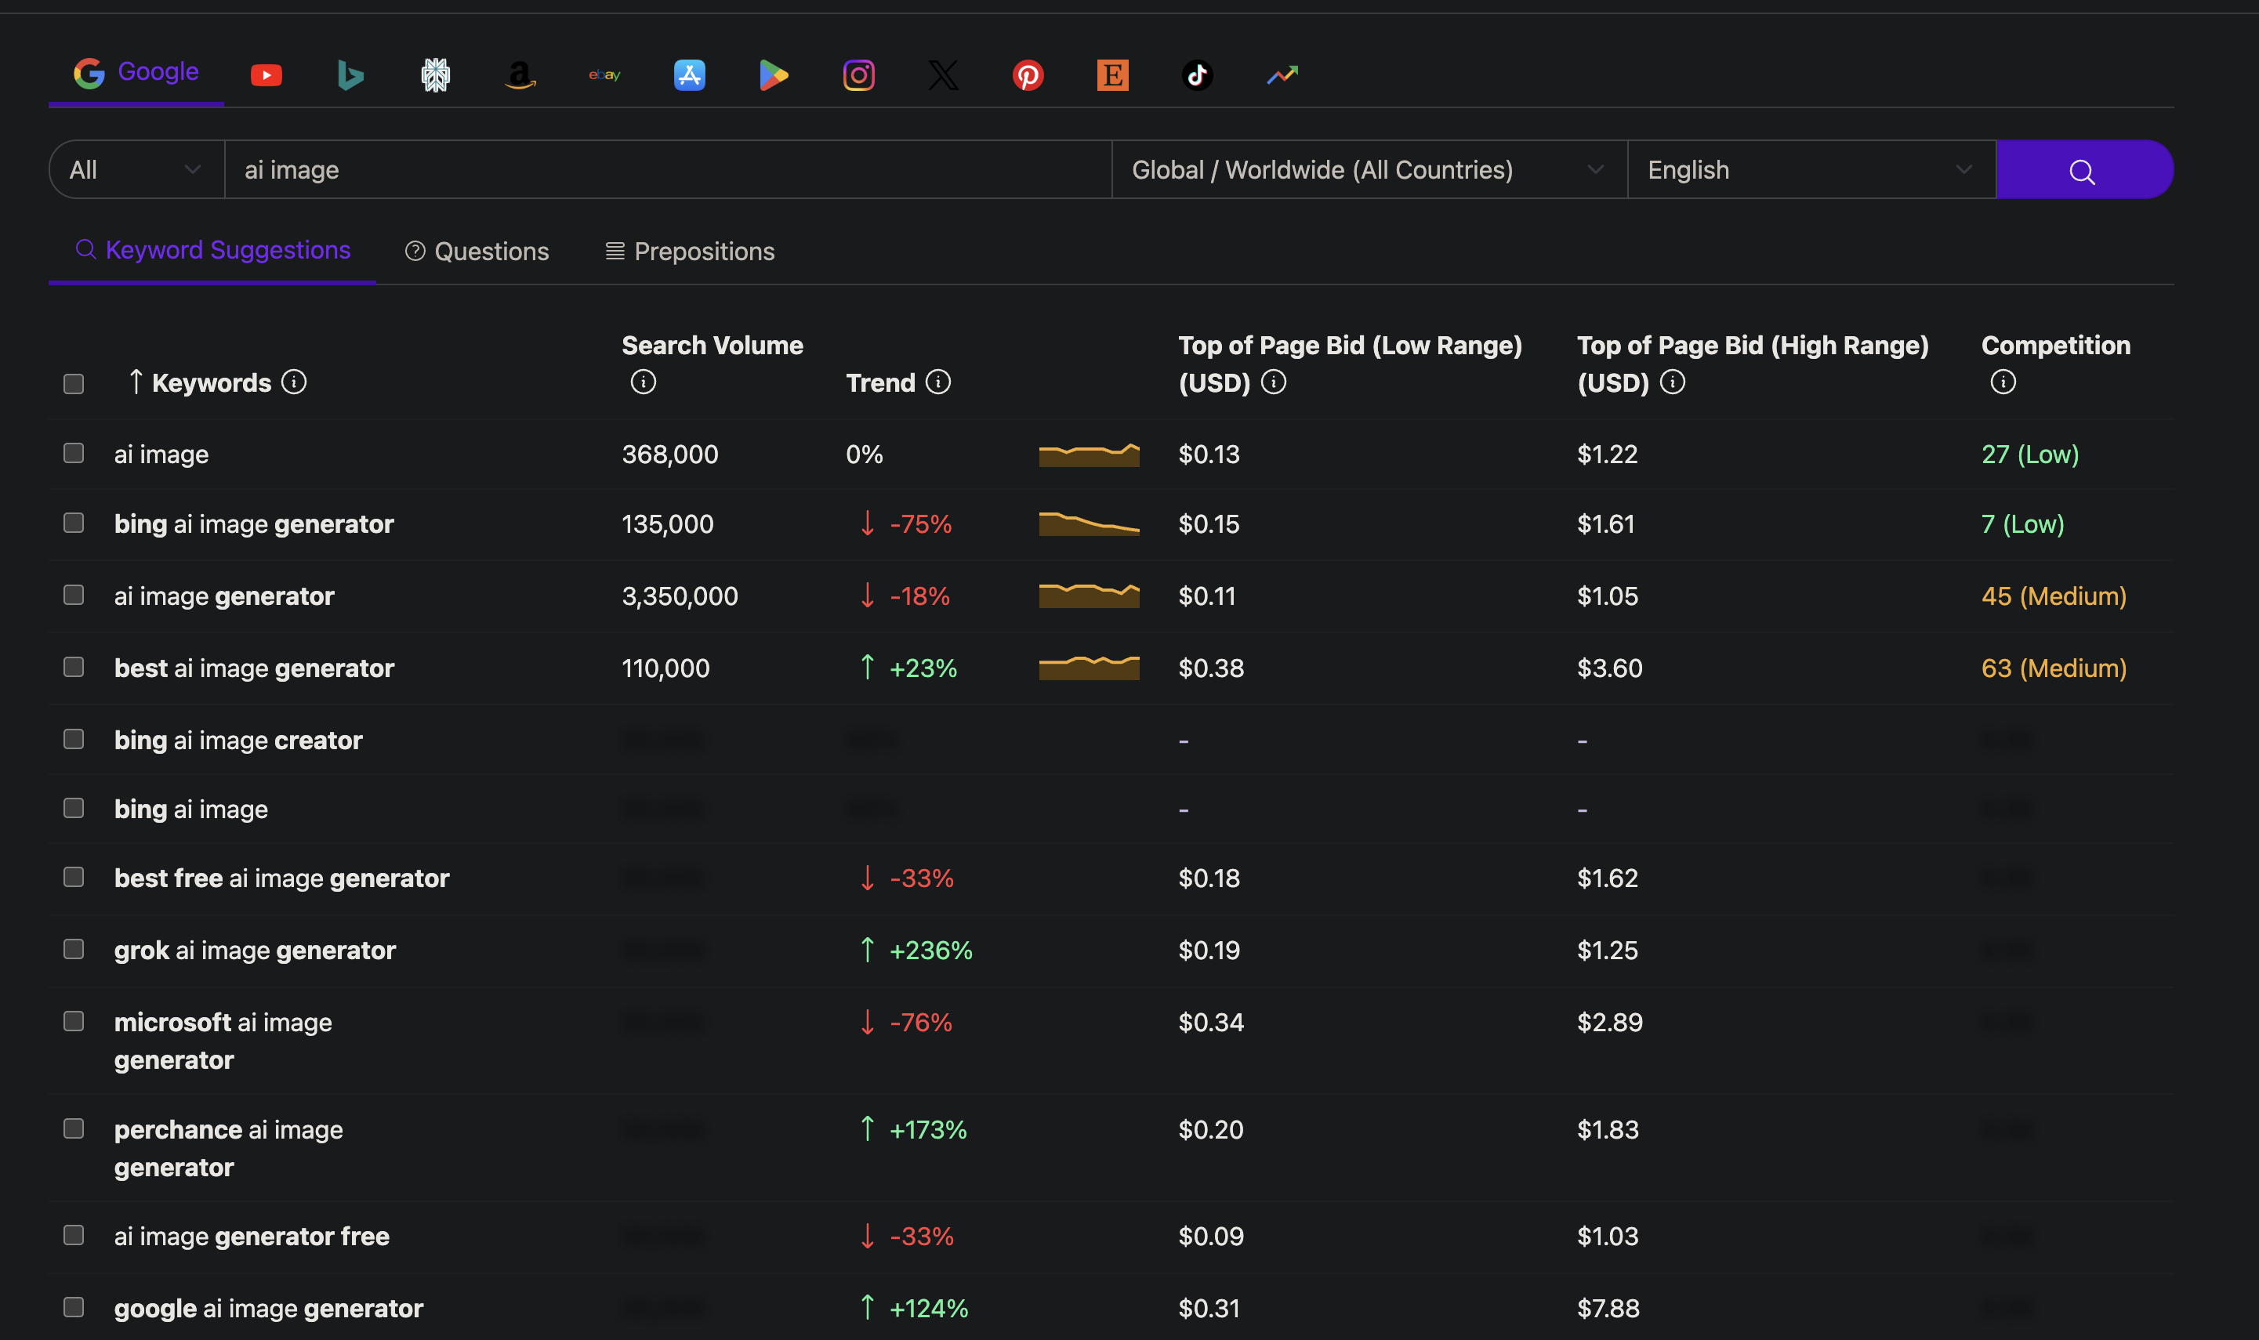The width and height of the screenshot is (2259, 1340).
Task: Select the 'grok ai image generator' checkbox
Action: [x=74, y=949]
